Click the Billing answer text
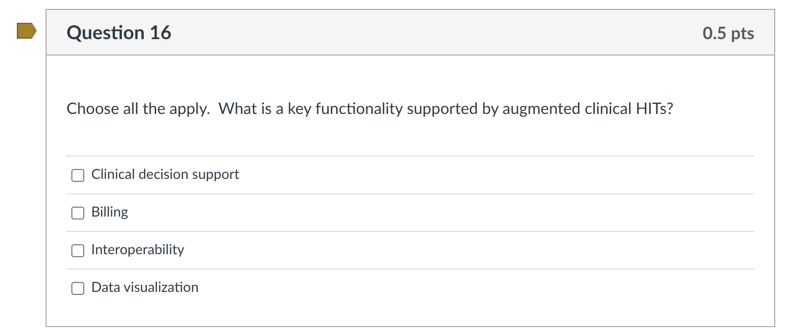Viewport: 802px width, 333px height. click(110, 212)
